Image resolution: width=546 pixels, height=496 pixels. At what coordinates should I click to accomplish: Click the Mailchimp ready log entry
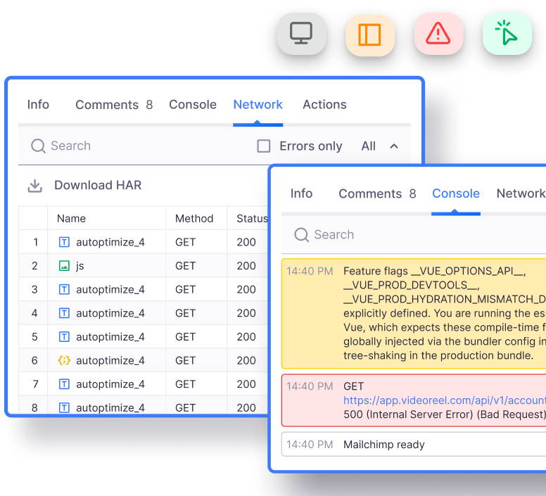pyautogui.click(x=414, y=444)
